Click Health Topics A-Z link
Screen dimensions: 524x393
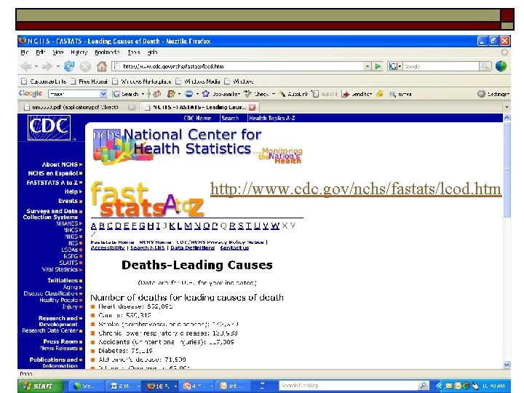point(271,118)
